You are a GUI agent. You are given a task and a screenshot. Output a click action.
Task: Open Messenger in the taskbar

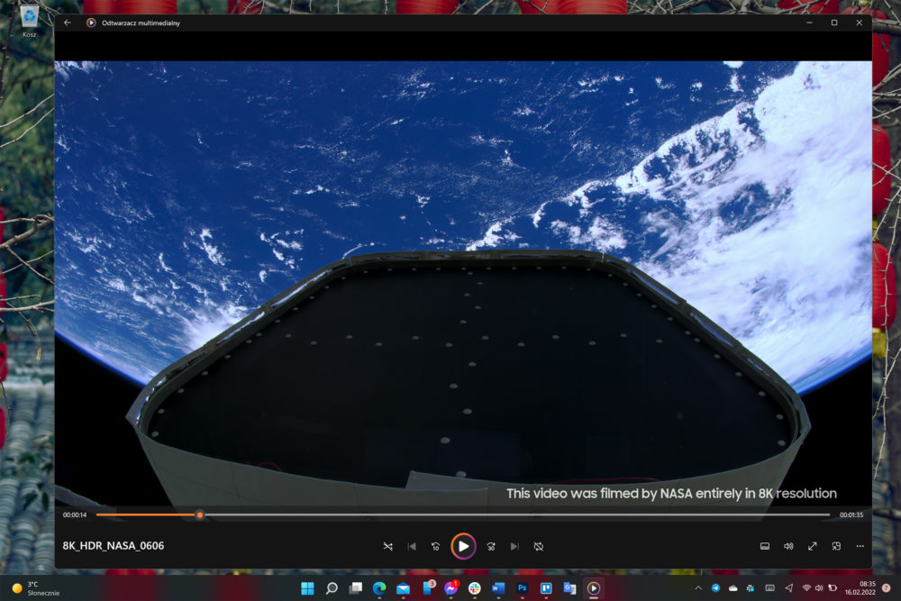point(451,587)
